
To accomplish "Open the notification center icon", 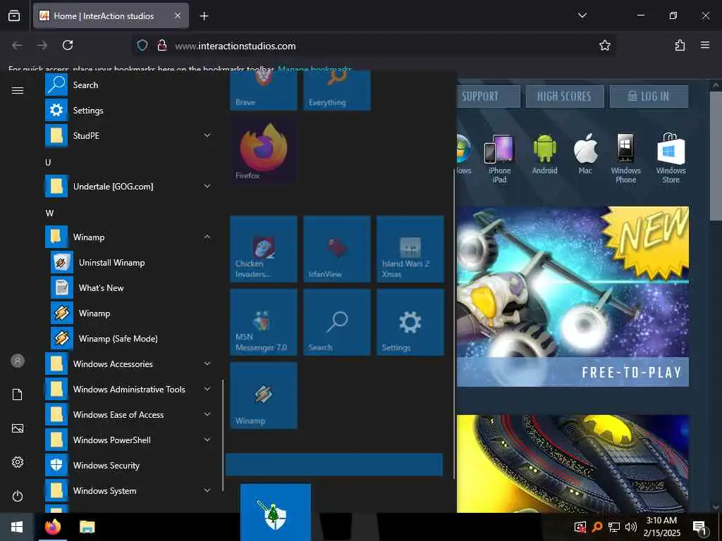I will (x=700, y=527).
